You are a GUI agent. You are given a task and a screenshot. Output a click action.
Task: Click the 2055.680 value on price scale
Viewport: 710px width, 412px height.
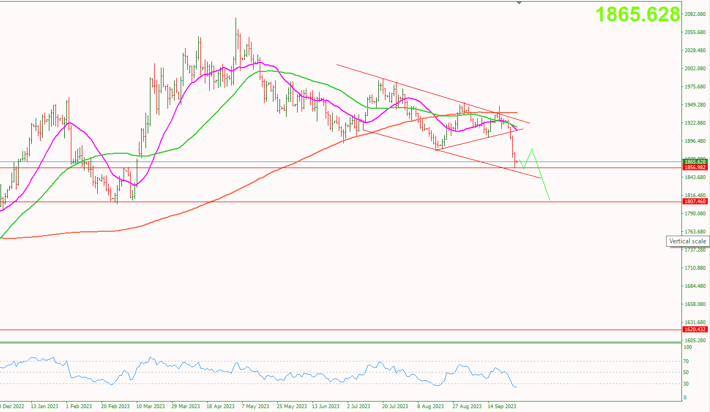pos(695,32)
